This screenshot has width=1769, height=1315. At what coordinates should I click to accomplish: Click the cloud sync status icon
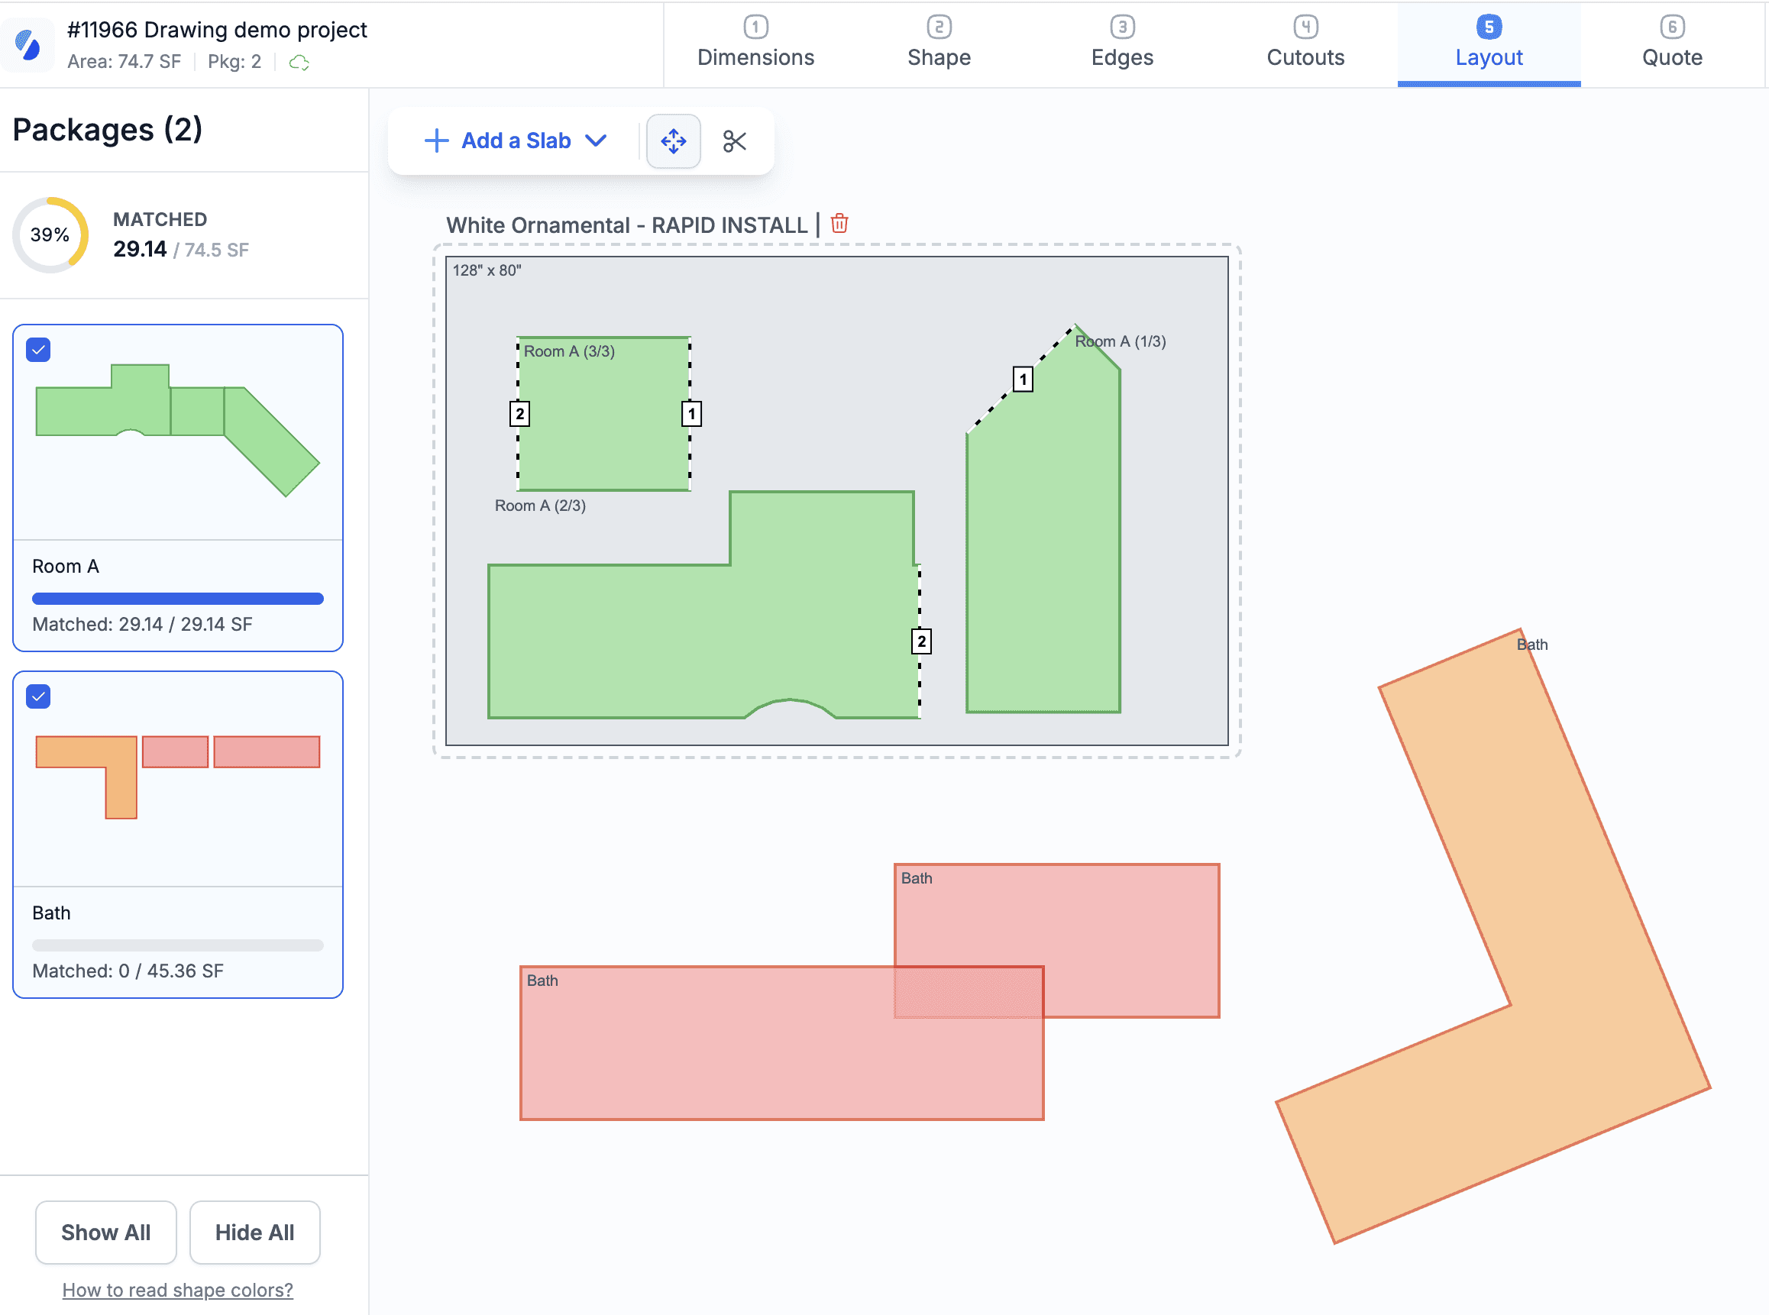tap(299, 62)
